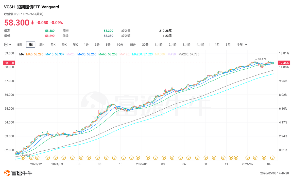
Task: Toggle the MA200: 57.785 line
Action: coord(189,54)
